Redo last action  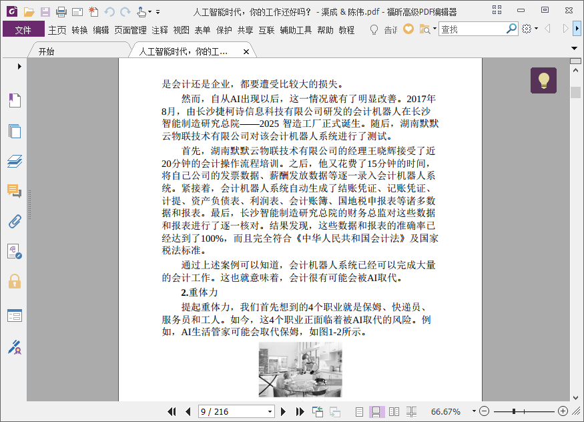pos(125,12)
